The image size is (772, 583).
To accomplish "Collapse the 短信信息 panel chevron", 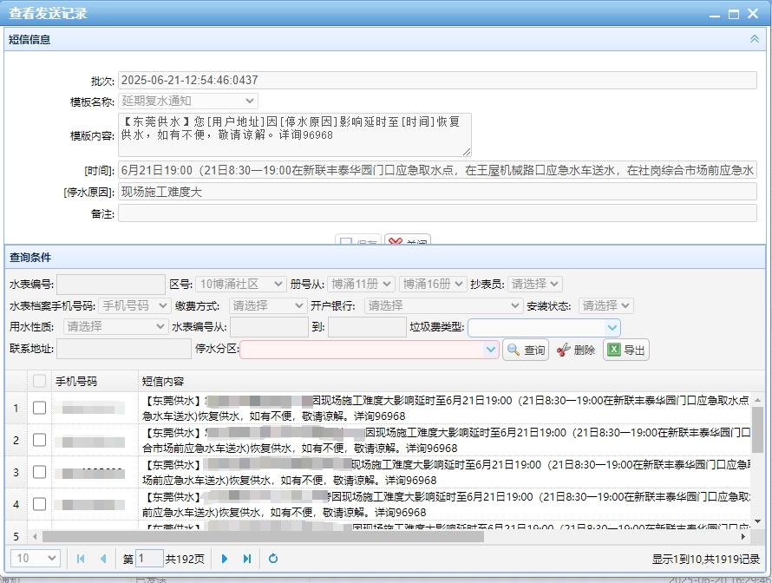I will pos(754,39).
